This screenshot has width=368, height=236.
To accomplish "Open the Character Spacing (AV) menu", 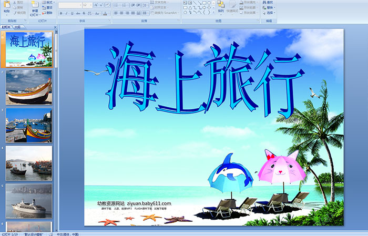I will point(90,13).
